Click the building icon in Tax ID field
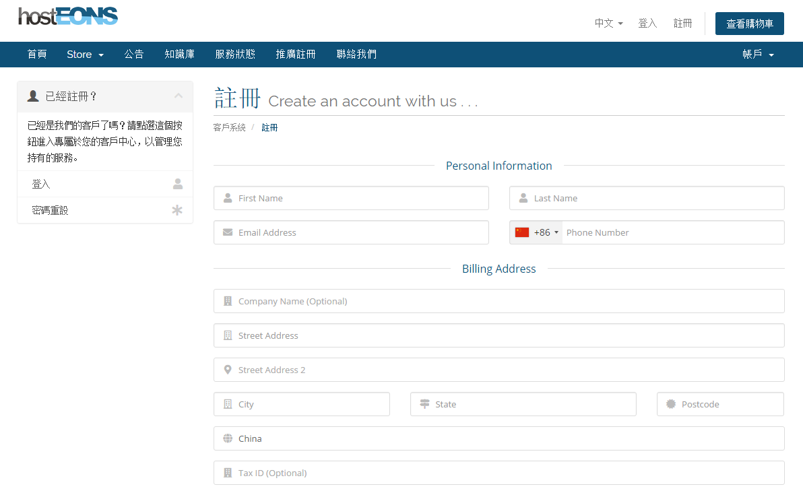This screenshot has height=497, width=803. click(x=228, y=473)
